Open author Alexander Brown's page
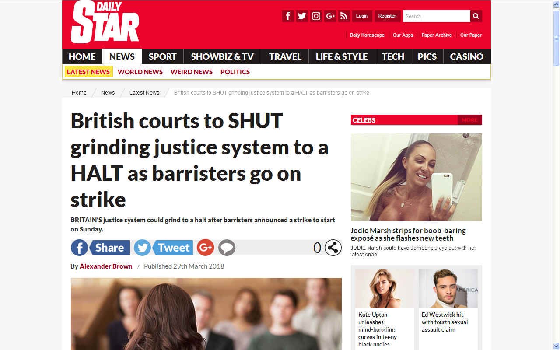The image size is (560, 350). tap(106, 266)
